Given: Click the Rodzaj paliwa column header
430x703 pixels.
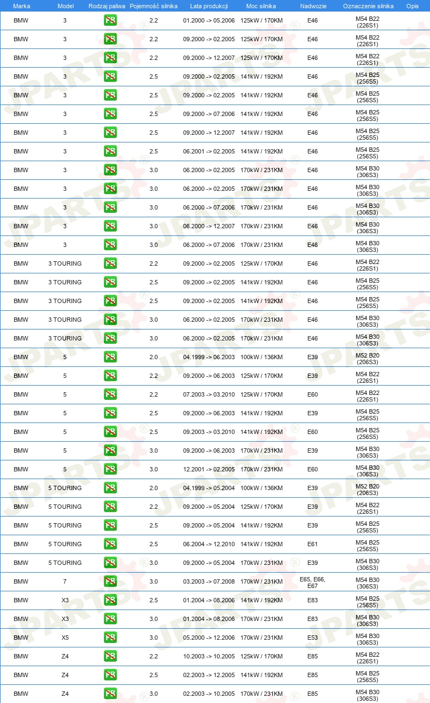Looking at the screenshot, I should click(107, 6).
